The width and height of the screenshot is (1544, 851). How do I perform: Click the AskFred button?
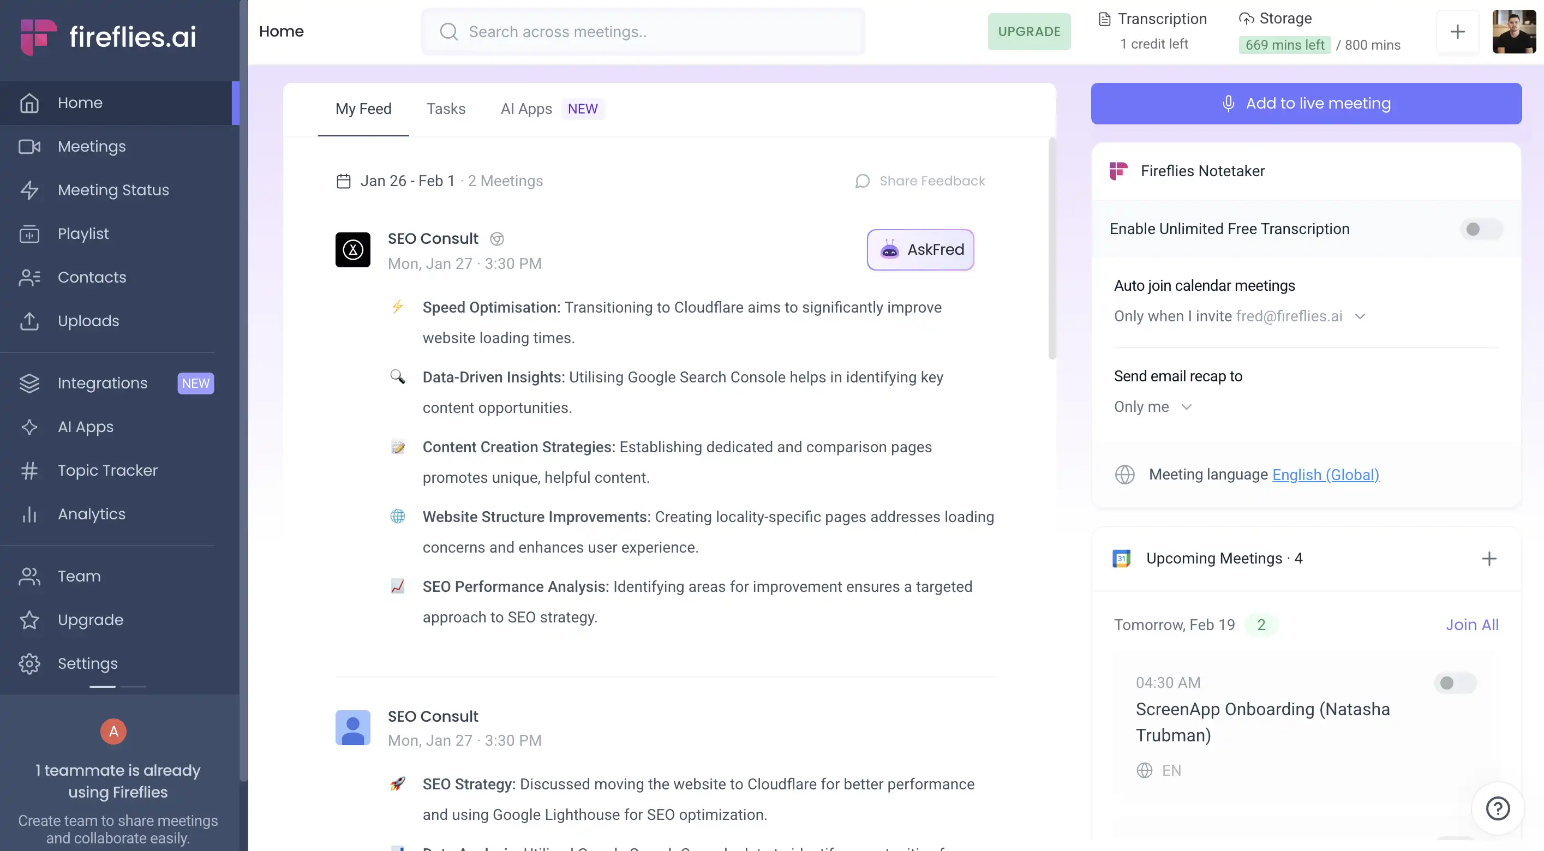point(920,249)
